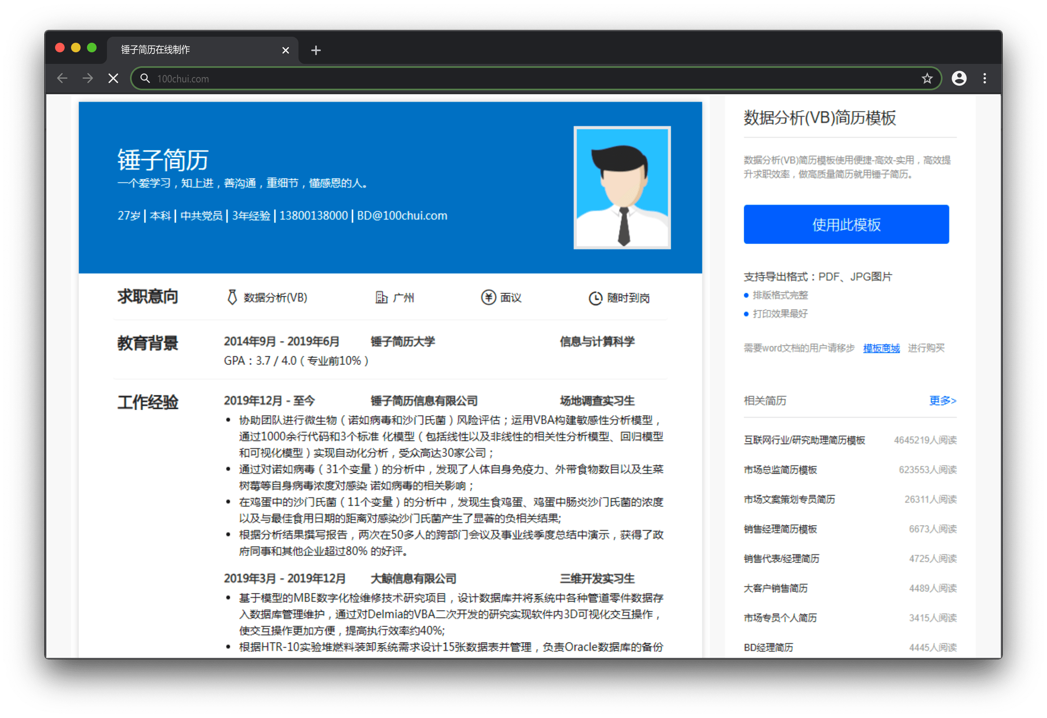Click the email BD@100chui.com text
The width and height of the screenshot is (1047, 718).
[x=402, y=216]
